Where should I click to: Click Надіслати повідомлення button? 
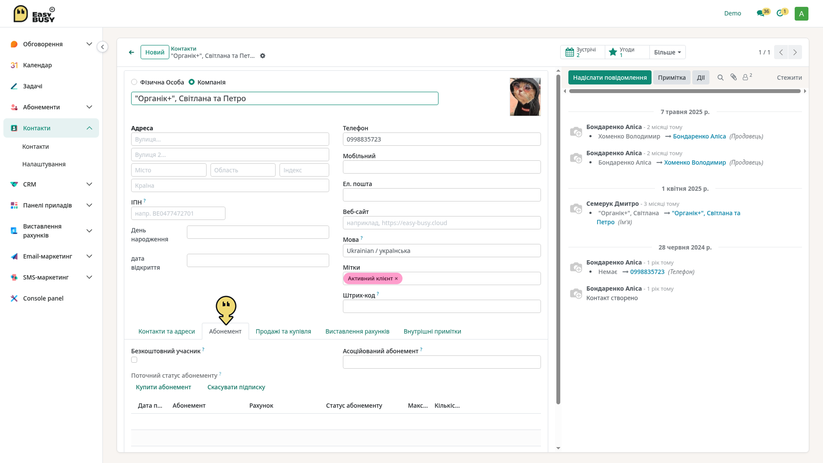click(x=610, y=78)
